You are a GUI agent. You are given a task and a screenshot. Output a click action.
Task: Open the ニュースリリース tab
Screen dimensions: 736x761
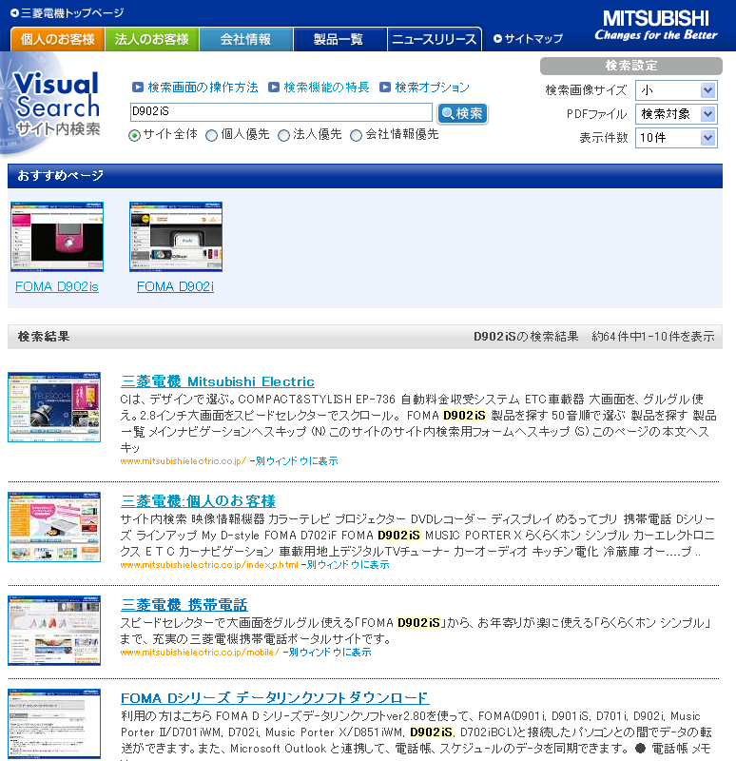pyautogui.click(x=435, y=39)
